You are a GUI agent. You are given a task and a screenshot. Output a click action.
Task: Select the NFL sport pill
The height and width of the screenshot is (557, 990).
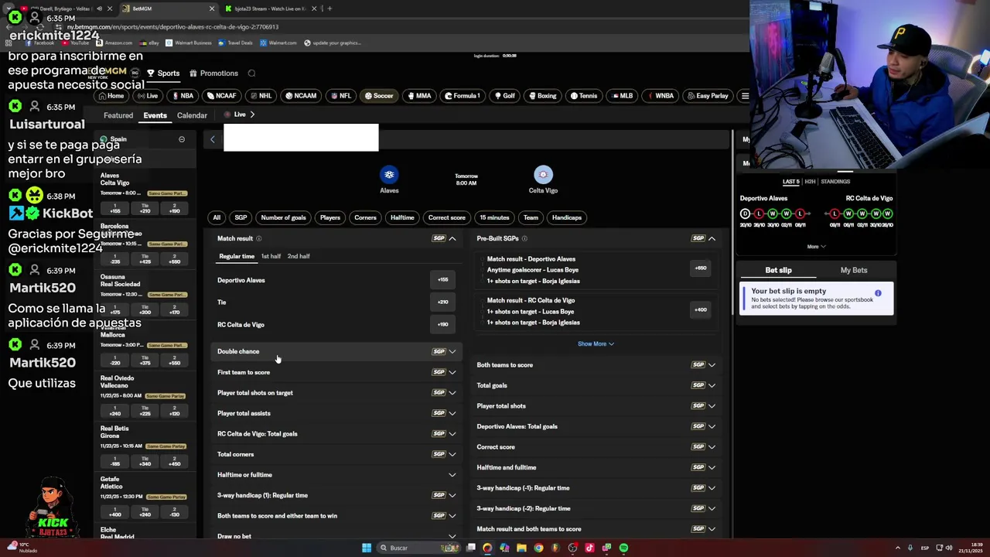click(x=340, y=96)
